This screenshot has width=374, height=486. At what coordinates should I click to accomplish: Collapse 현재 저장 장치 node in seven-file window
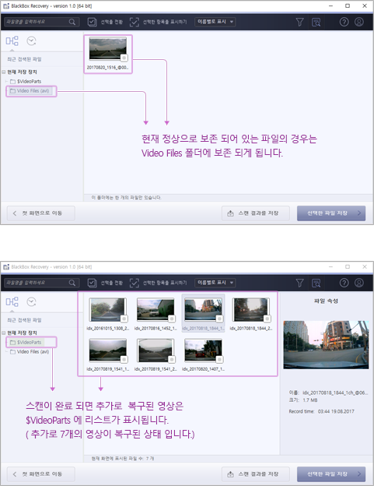pyautogui.click(x=4, y=333)
